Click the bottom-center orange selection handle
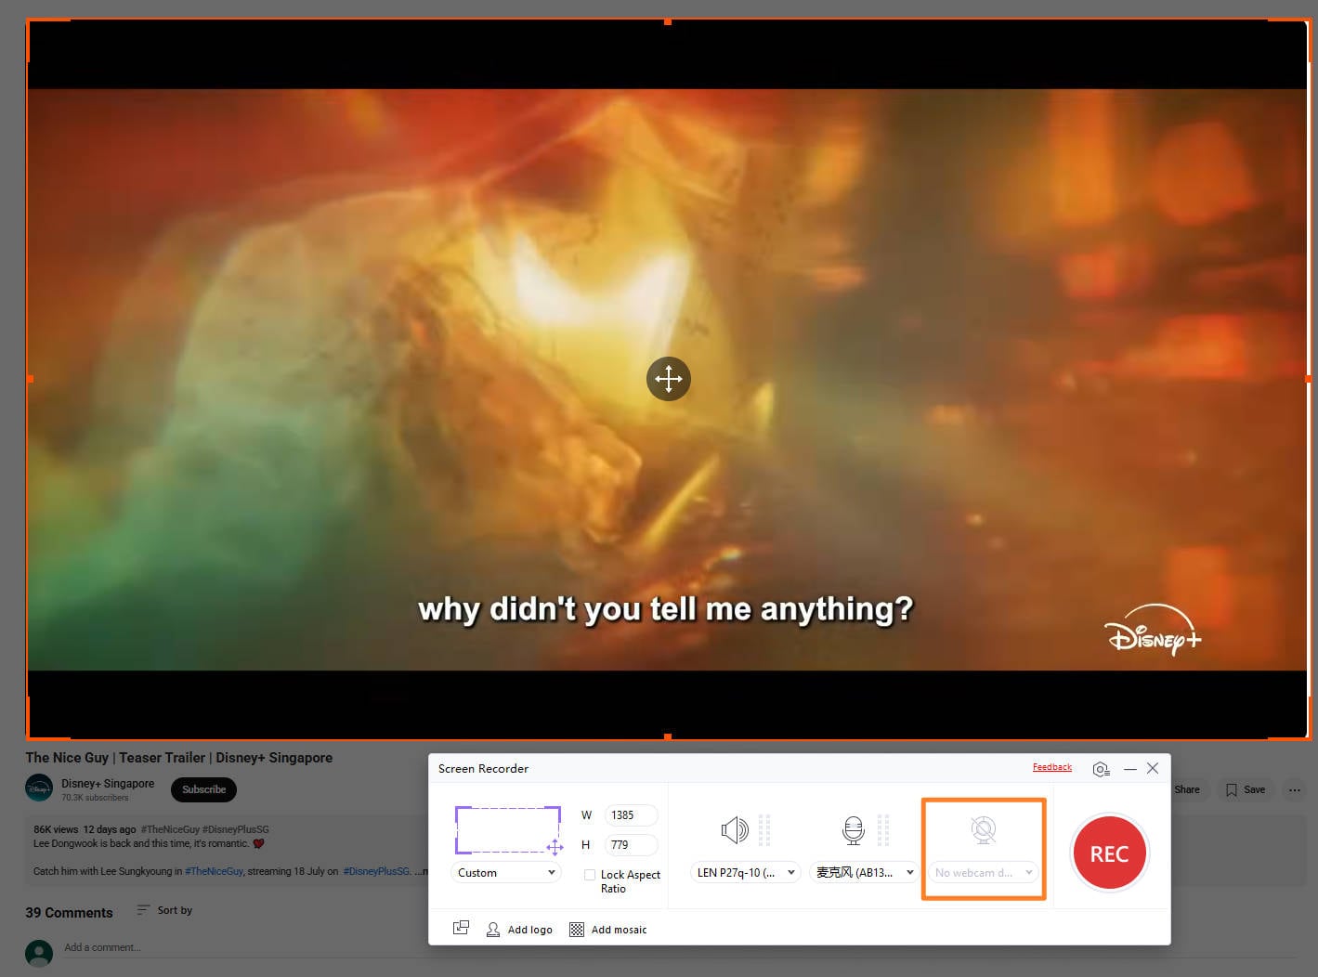Image resolution: width=1318 pixels, height=977 pixels. tap(668, 737)
